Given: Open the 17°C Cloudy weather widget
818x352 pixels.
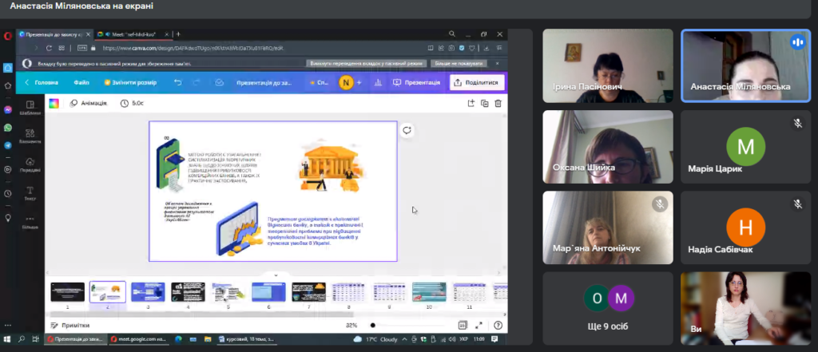Looking at the screenshot, I should 375,339.
